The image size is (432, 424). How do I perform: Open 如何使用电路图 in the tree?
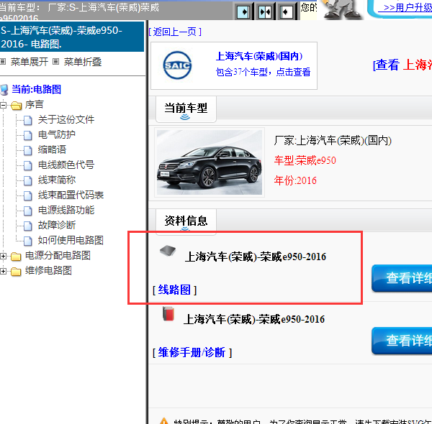71,241
